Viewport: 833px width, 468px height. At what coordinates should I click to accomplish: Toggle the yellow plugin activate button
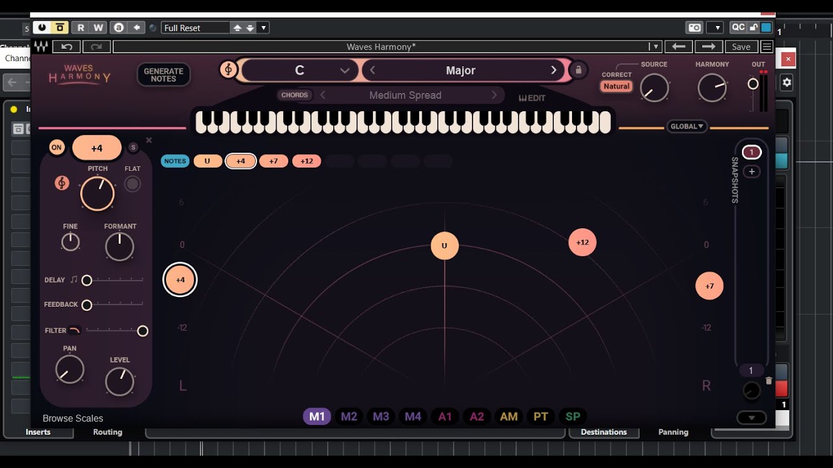pos(60,27)
